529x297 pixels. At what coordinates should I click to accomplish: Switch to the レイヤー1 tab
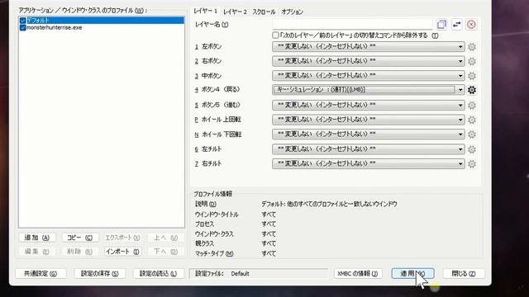tap(205, 11)
